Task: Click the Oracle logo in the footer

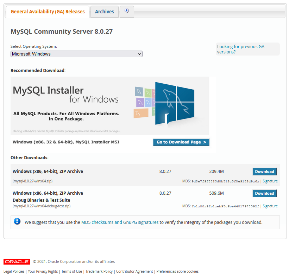Action: 17,261
